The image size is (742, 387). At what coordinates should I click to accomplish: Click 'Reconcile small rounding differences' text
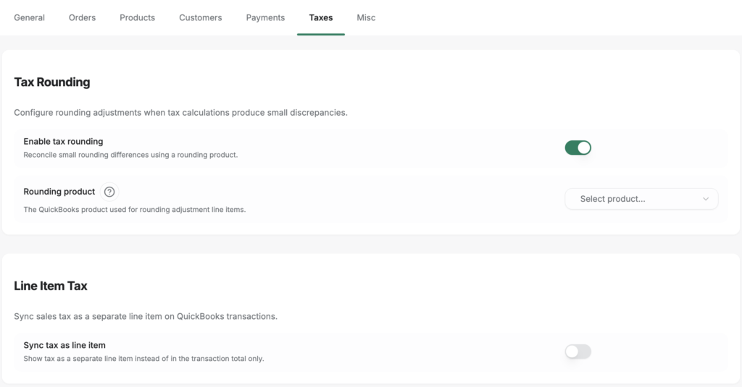click(130, 155)
